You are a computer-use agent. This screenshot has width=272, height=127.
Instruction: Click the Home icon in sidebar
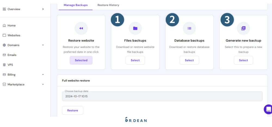4,25
